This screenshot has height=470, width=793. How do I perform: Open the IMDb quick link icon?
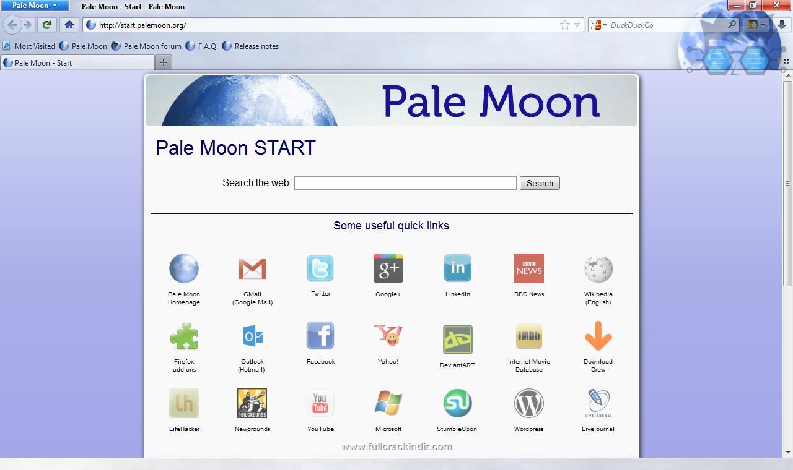tap(529, 336)
